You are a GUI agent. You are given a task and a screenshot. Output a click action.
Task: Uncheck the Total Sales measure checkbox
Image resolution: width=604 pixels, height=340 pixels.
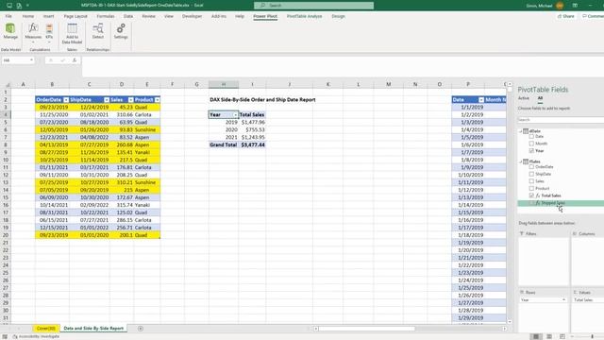point(531,195)
